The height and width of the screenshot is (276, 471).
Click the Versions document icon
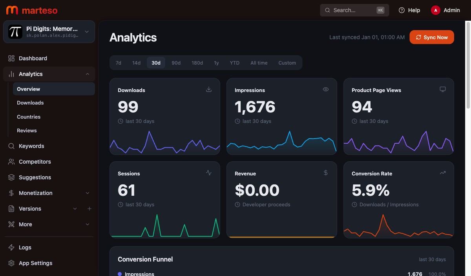click(11, 209)
